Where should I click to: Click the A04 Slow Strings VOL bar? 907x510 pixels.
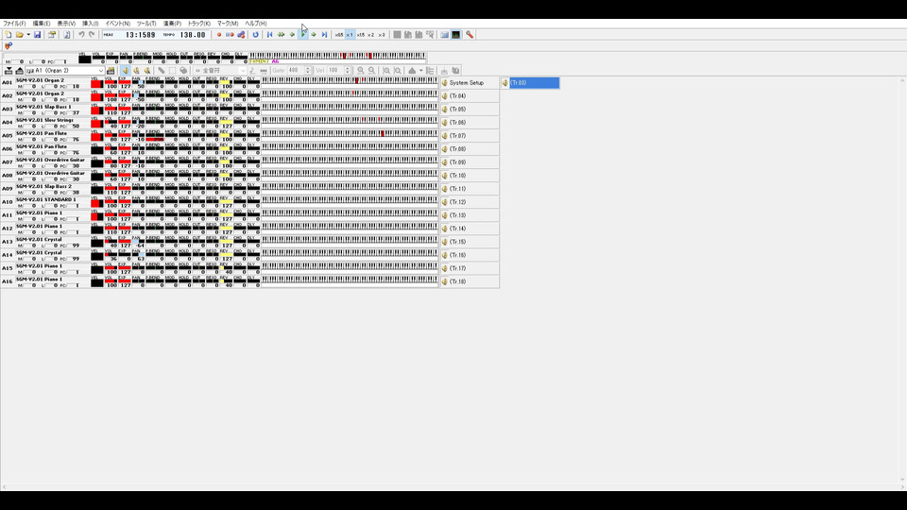(111, 123)
